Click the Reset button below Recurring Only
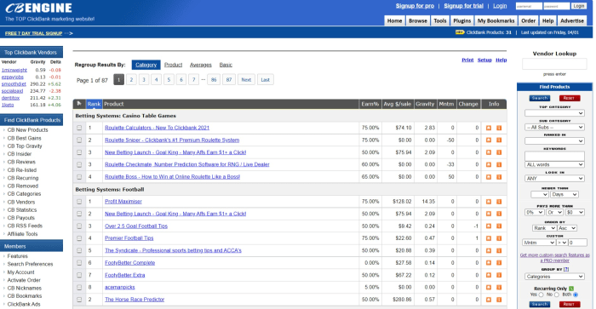 pos(570,305)
